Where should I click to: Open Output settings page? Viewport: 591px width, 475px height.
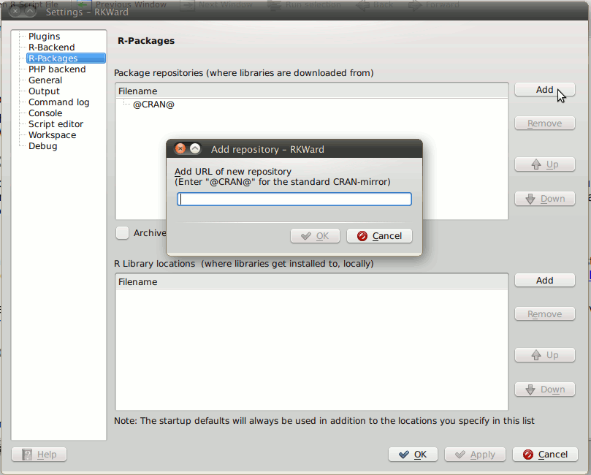[44, 91]
